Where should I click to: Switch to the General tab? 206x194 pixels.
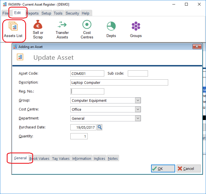[20, 158]
